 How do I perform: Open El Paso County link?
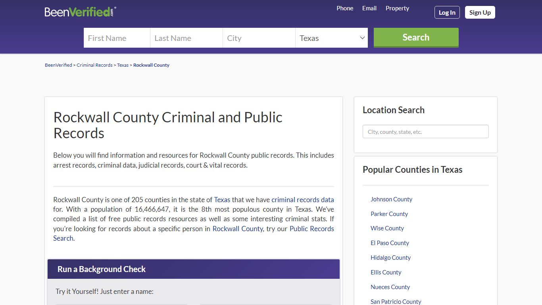click(390, 243)
